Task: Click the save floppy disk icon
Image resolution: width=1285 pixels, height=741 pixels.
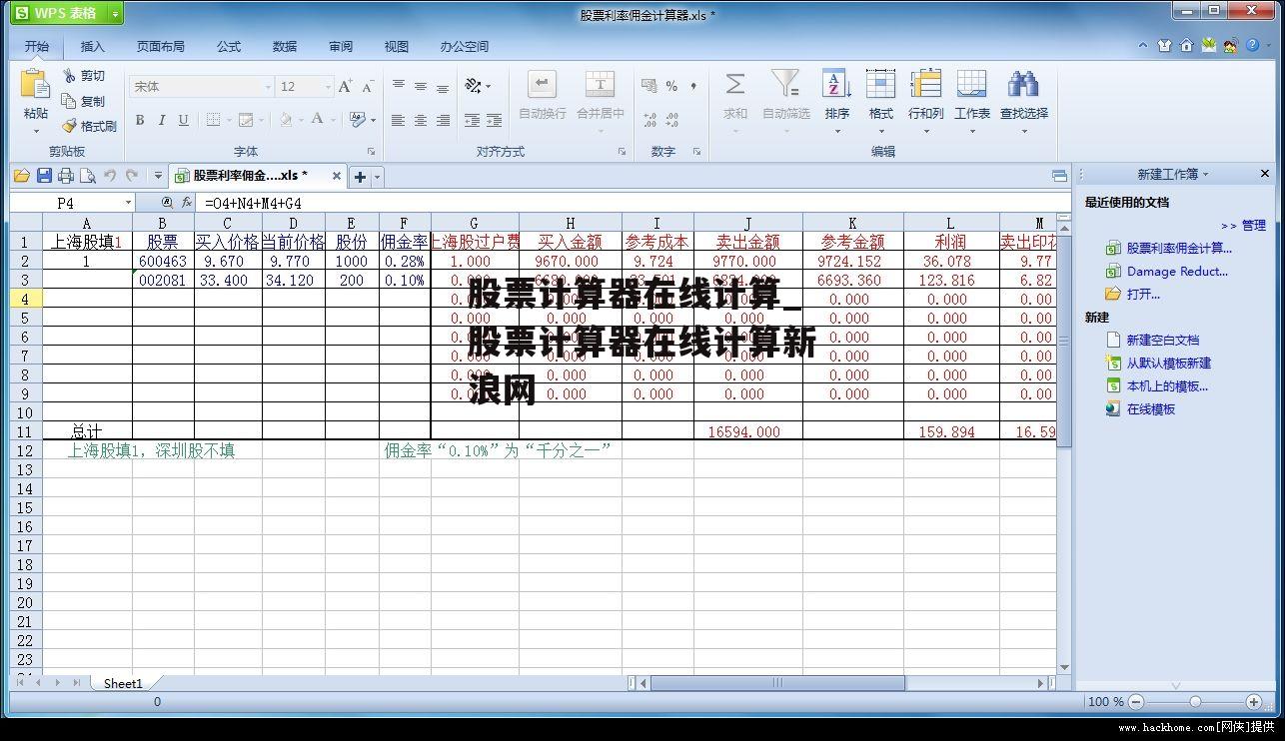Action: [44, 176]
